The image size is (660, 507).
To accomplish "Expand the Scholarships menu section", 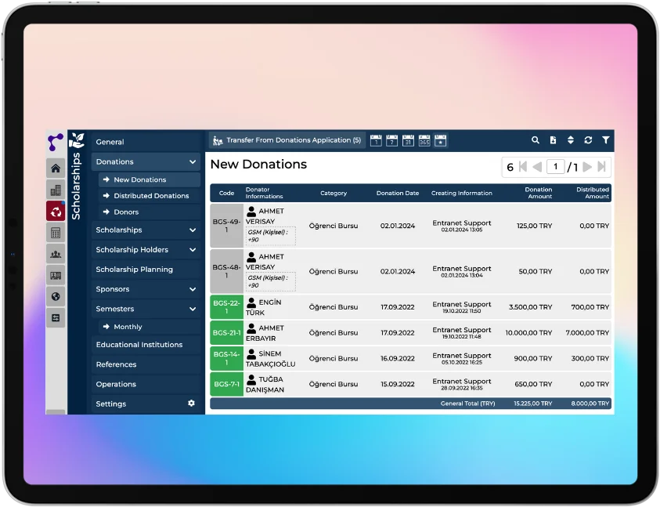I will click(x=192, y=230).
